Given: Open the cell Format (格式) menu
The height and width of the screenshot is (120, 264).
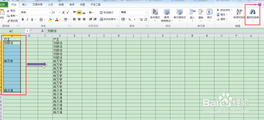Looking at the screenshot, I should click(209, 15).
